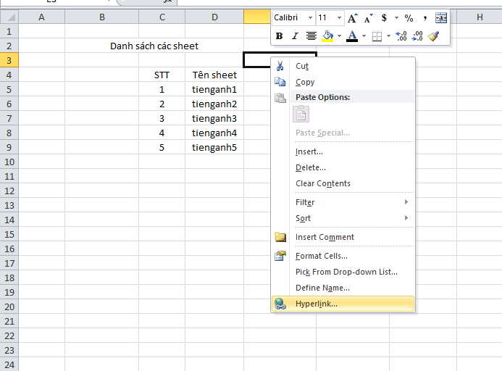Select column H header
This screenshot has width=502, height=371.
[x=480, y=17]
